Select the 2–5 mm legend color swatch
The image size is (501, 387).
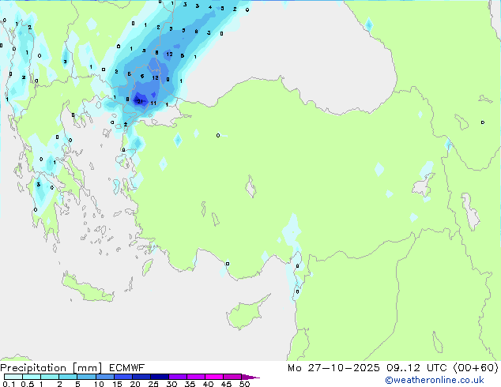(x=68, y=377)
